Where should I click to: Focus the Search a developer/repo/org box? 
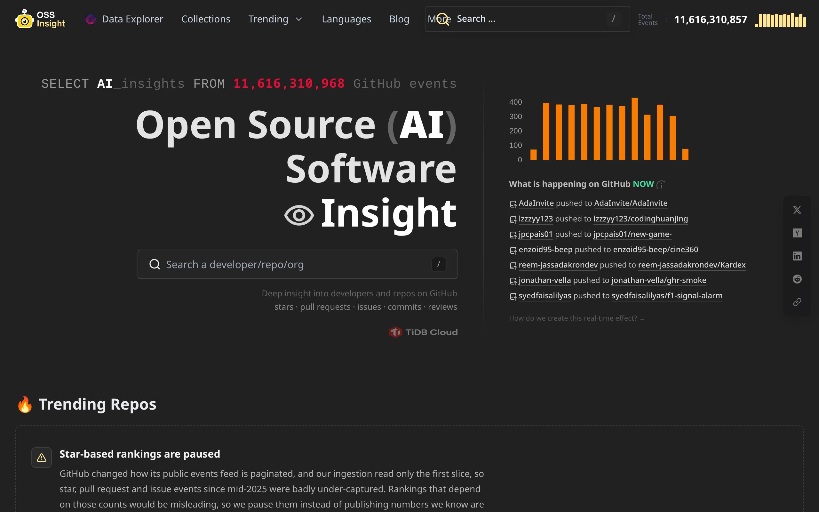point(297,264)
